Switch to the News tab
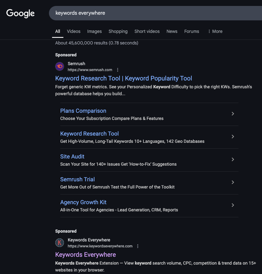The height and width of the screenshot is (274, 262). tap(172, 31)
